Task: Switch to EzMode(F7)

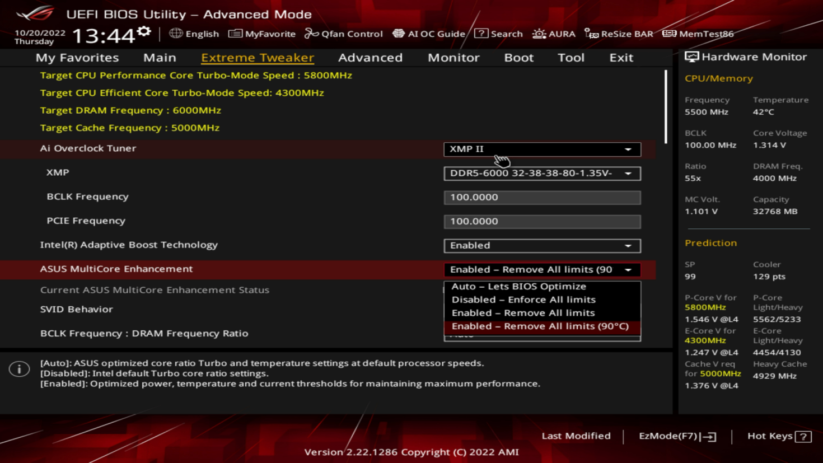Action: click(677, 436)
